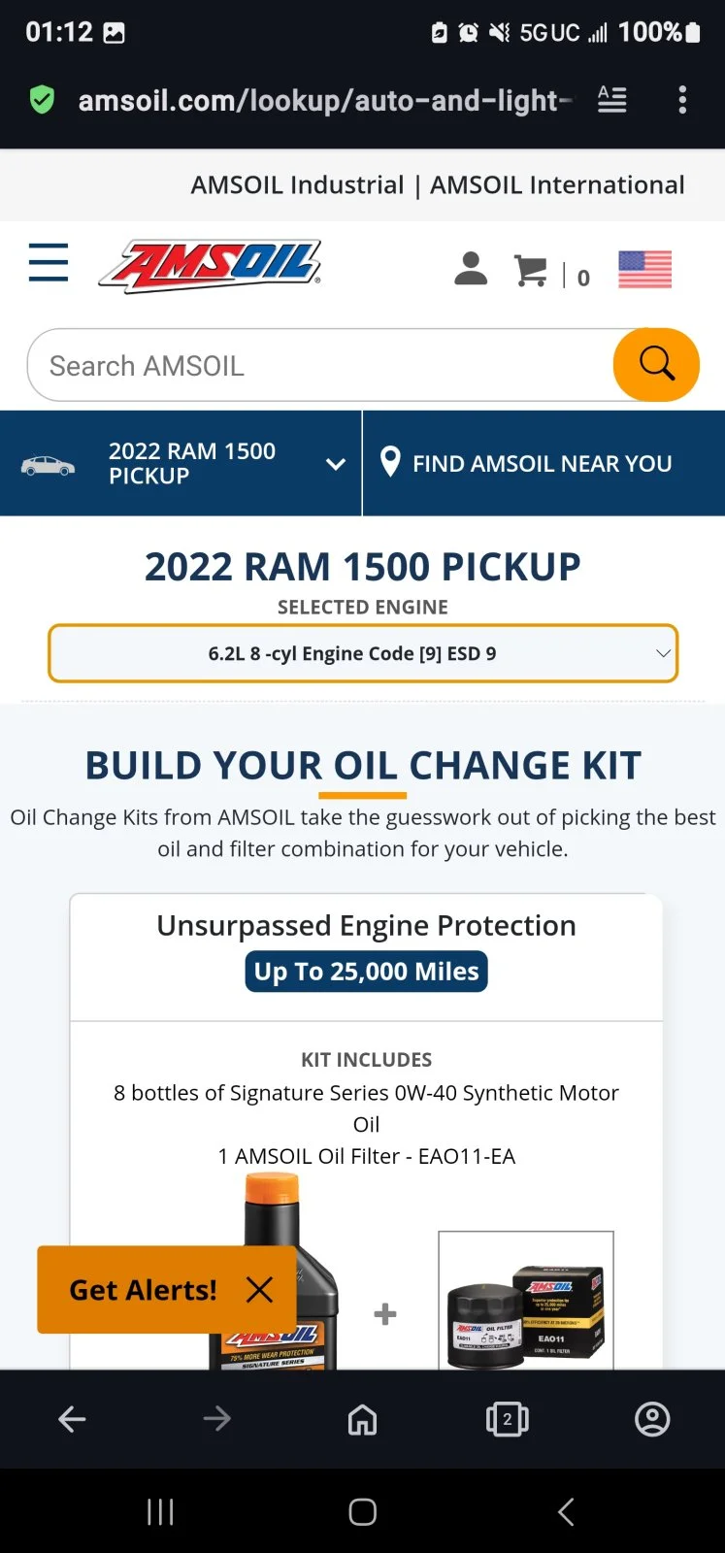Open the browser tabs switcher
This screenshot has width=725, height=1553.
507,1419
